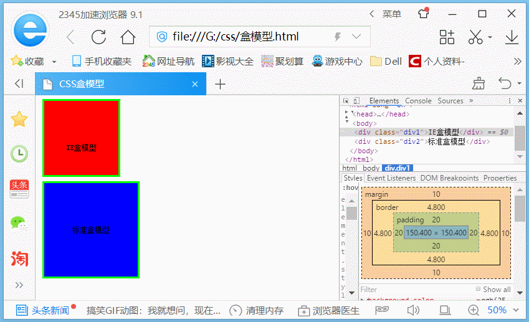Click the lightning speed mode icon

[x=337, y=36]
